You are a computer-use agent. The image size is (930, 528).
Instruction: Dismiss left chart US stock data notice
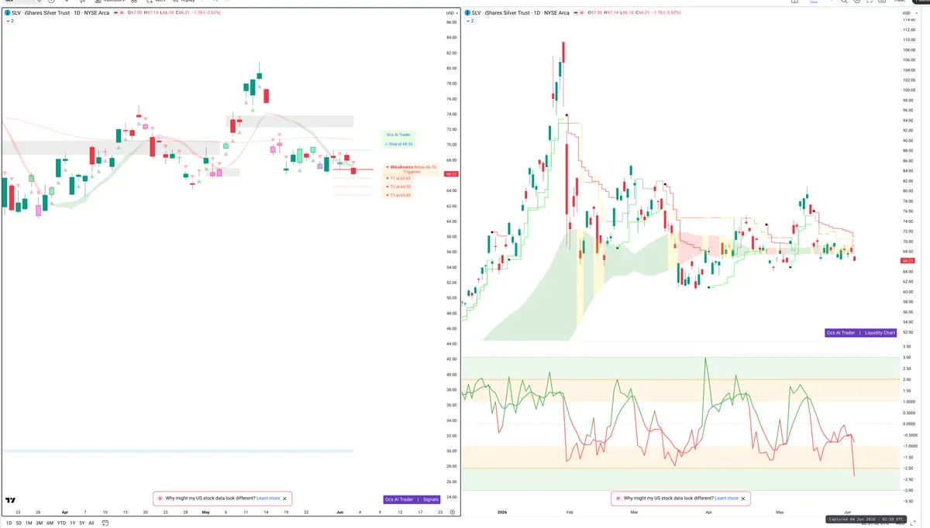pyautogui.click(x=284, y=499)
